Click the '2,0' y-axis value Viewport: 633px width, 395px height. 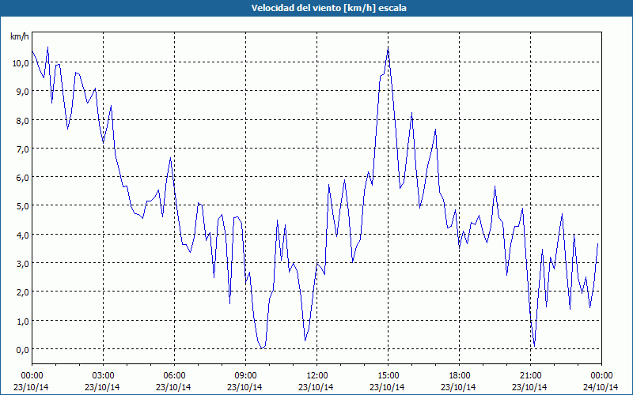point(22,292)
